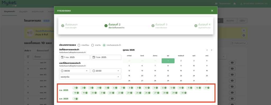271x105 pixels.
Task: Click the clock icon beside 08:00
Action: (x=62, y=71)
